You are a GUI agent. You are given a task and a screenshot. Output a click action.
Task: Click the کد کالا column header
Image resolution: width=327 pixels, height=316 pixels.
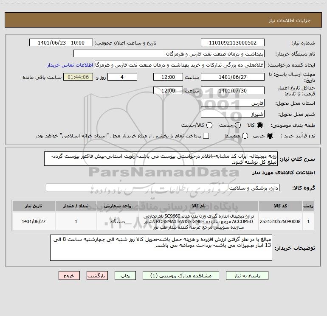[x=280, y=206]
